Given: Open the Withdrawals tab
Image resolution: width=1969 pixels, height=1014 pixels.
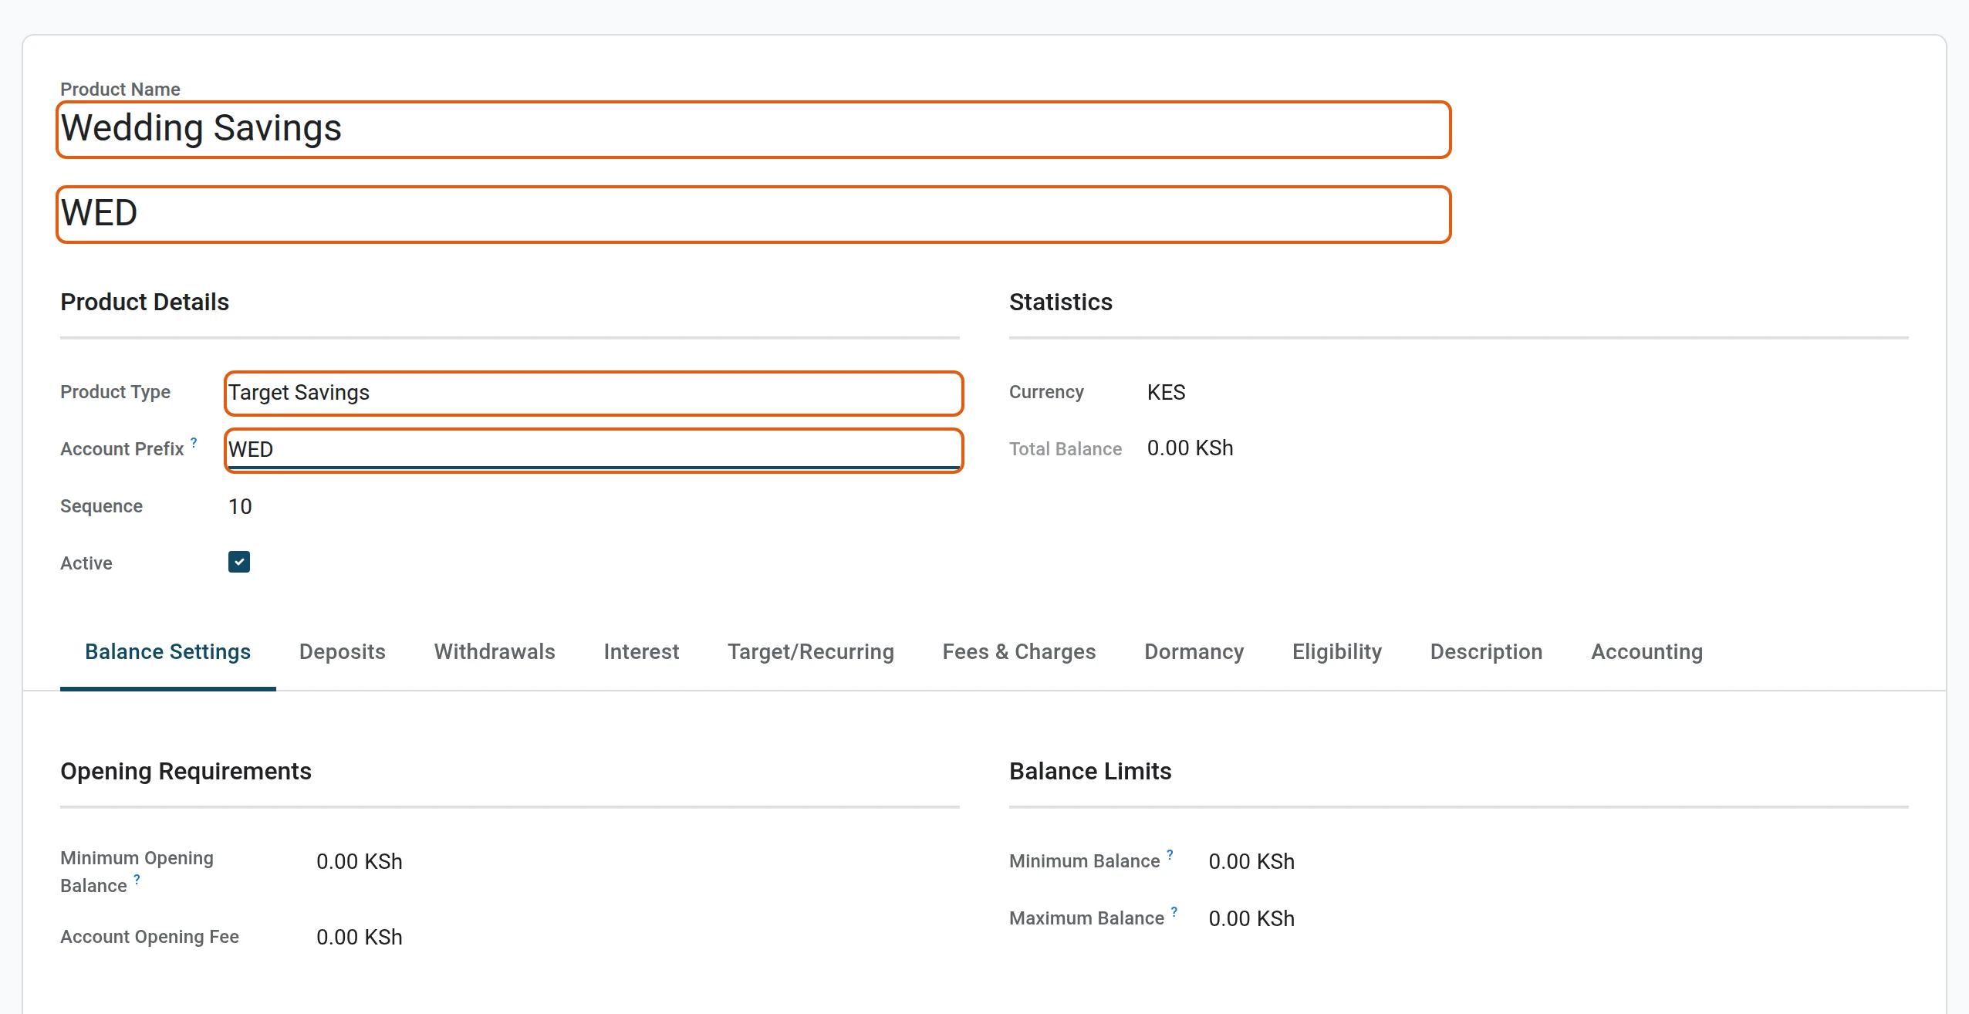Looking at the screenshot, I should pyautogui.click(x=495, y=652).
